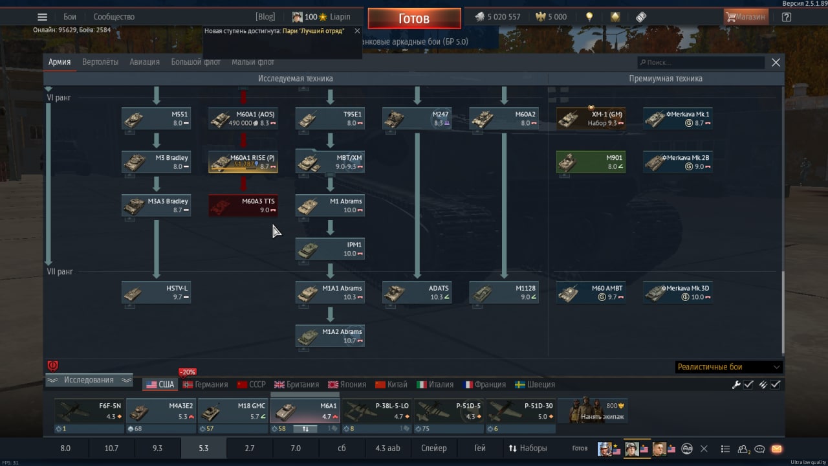Click Нанять экипаж to hire crew
Image resolution: width=828 pixels, height=466 pixels.
point(593,411)
